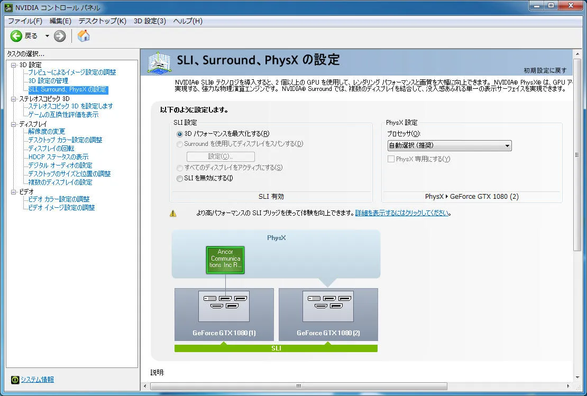The height and width of the screenshot is (396, 587).
Task: Open the 編集(E) menu
Action: coord(60,21)
